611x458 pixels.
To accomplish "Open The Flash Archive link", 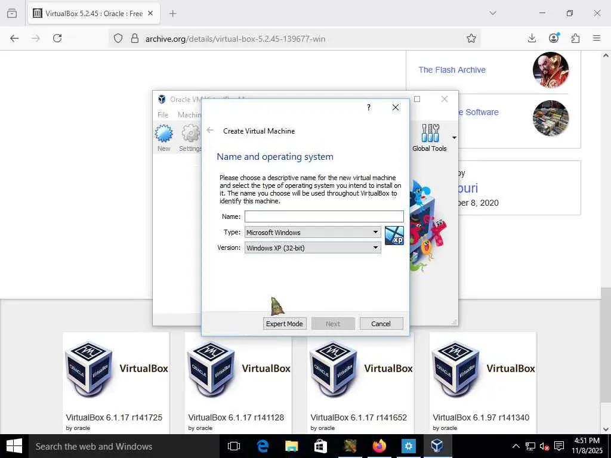I will coord(452,70).
